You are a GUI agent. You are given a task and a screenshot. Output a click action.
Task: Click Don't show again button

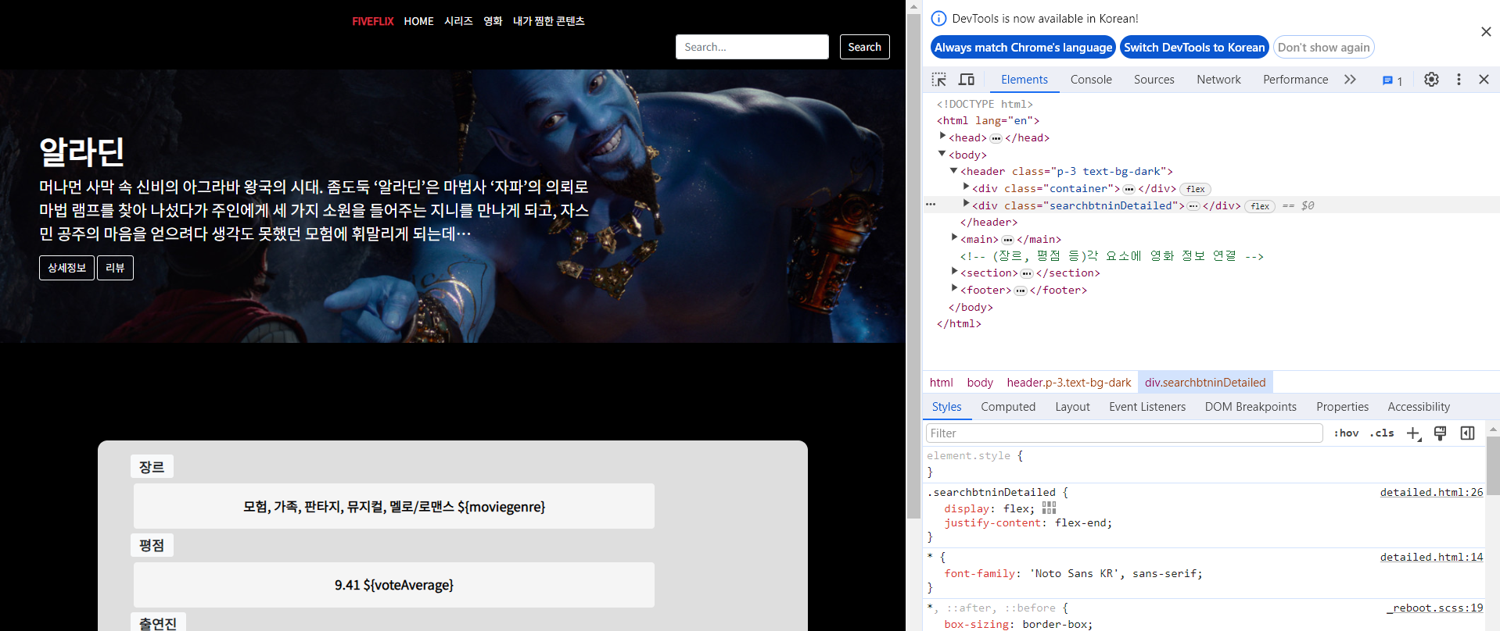pyautogui.click(x=1323, y=48)
